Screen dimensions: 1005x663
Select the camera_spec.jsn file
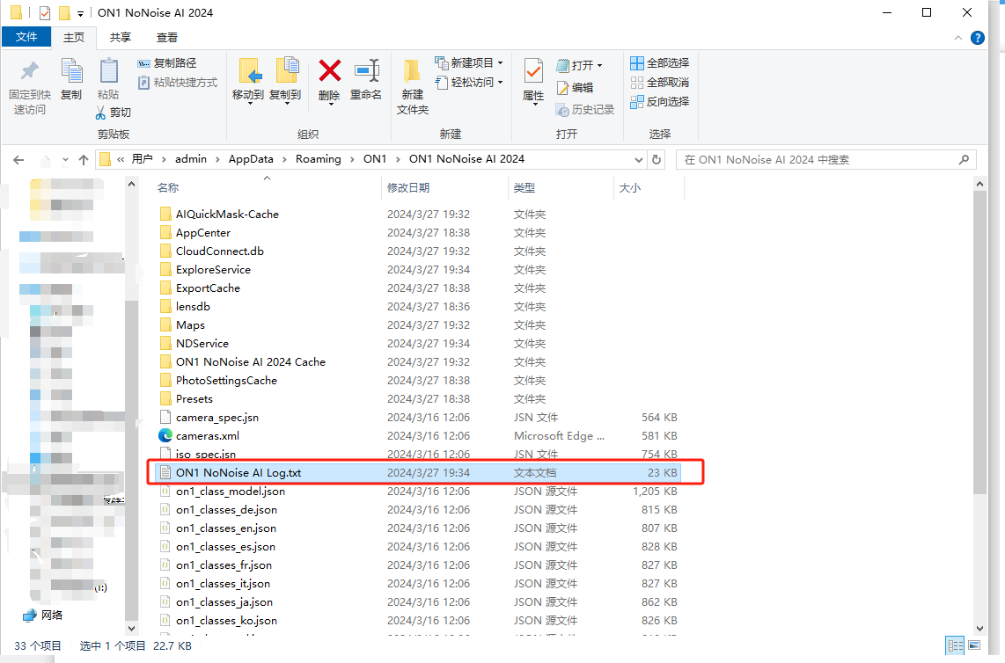pyautogui.click(x=217, y=418)
